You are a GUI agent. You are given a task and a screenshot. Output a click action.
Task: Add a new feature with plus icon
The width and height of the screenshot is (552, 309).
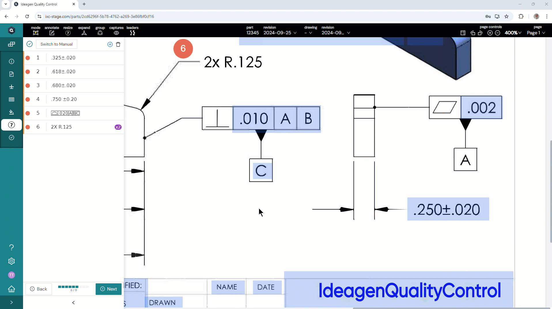[110, 44]
